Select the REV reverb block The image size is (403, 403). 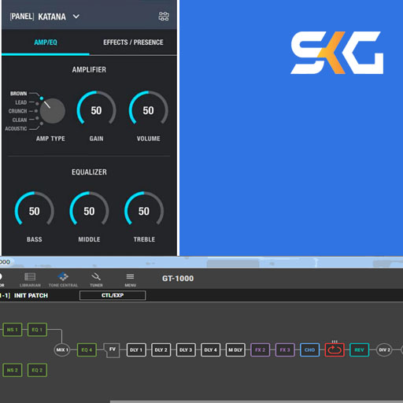(x=359, y=349)
